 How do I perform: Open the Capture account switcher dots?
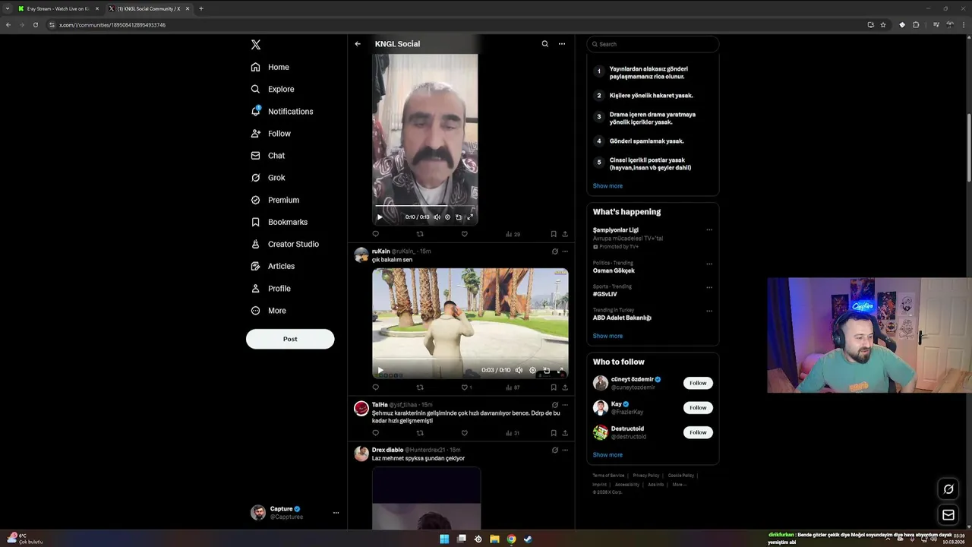336,513
